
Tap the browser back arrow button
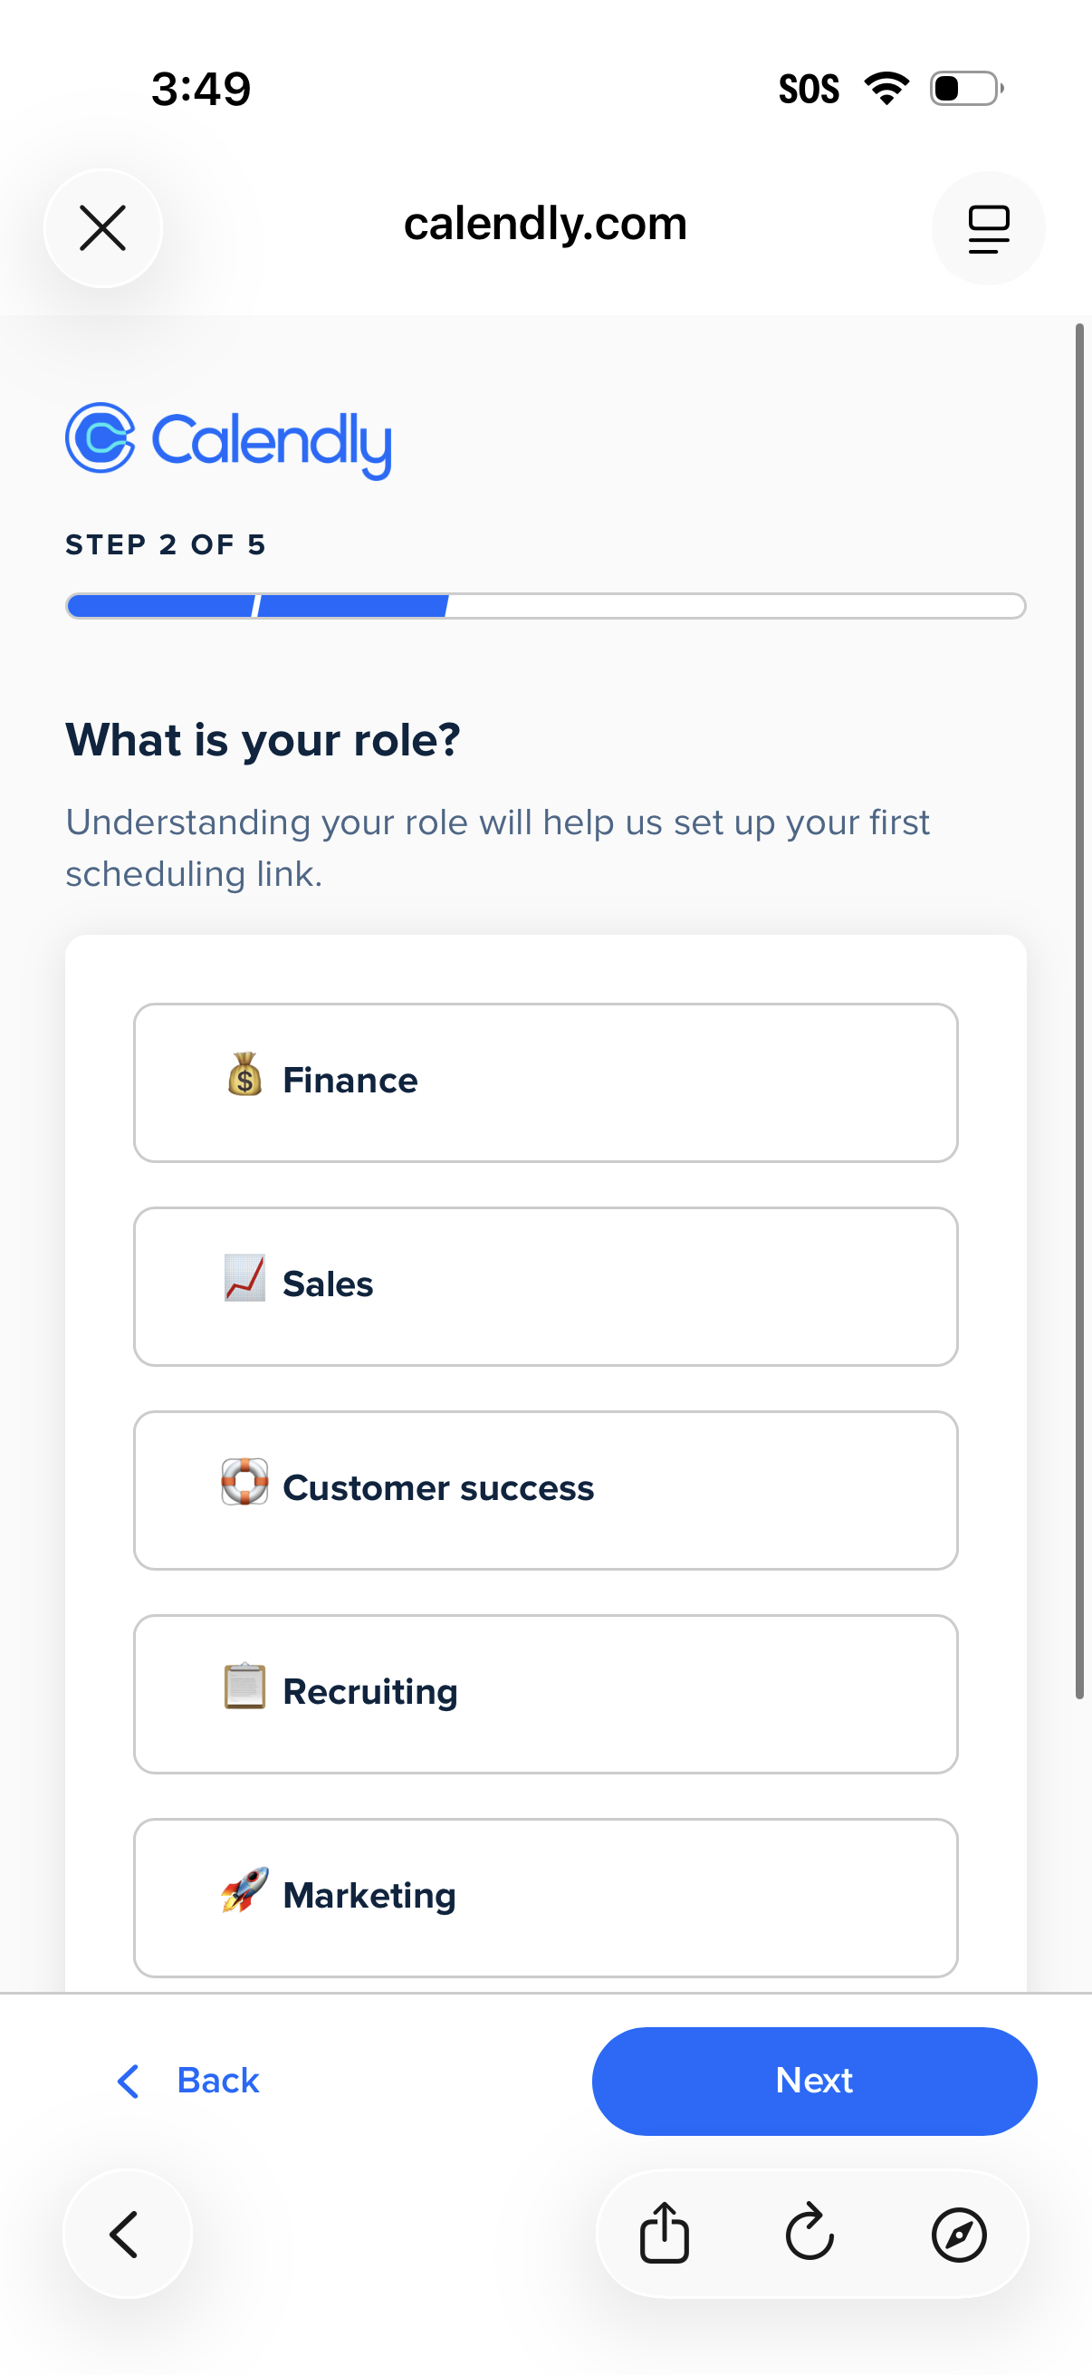126,2233
